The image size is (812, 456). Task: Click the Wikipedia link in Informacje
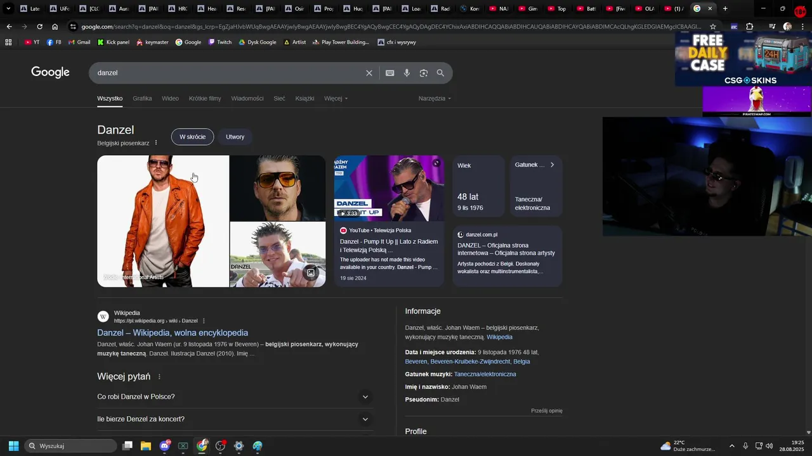[499, 337]
